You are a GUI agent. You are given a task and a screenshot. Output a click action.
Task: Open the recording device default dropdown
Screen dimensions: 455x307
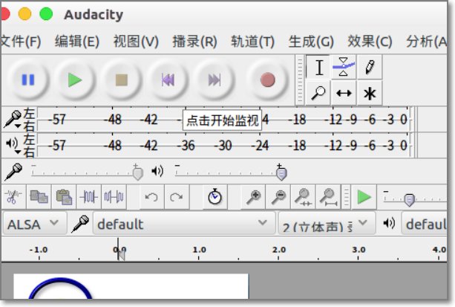tap(183, 223)
